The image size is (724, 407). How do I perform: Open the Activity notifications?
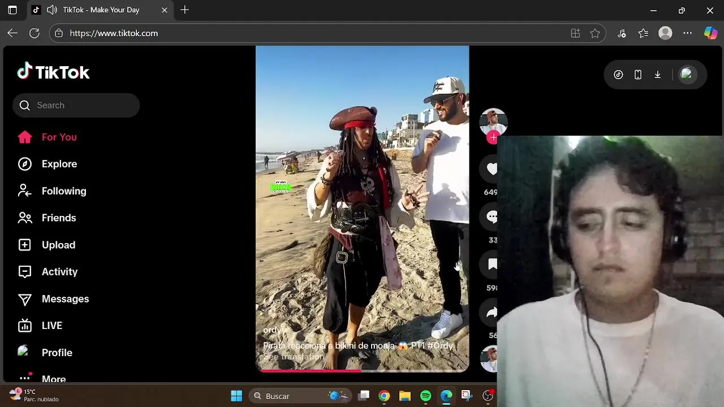[48, 272]
